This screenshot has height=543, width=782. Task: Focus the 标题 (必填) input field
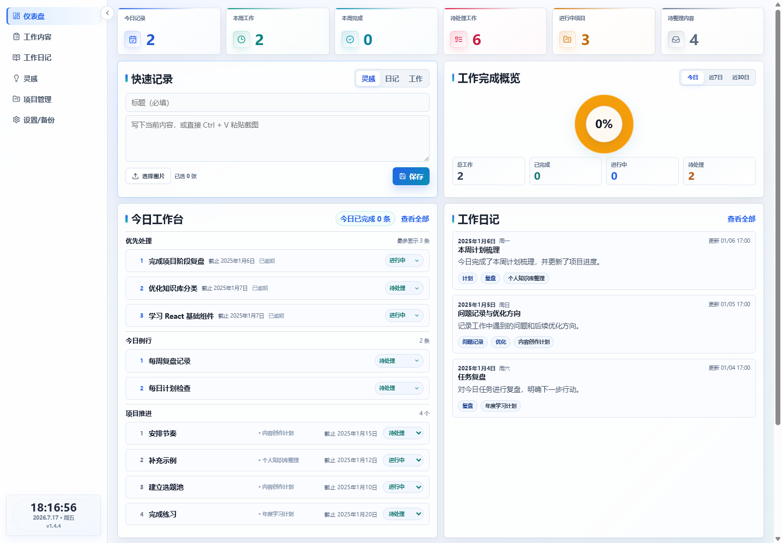coord(278,103)
